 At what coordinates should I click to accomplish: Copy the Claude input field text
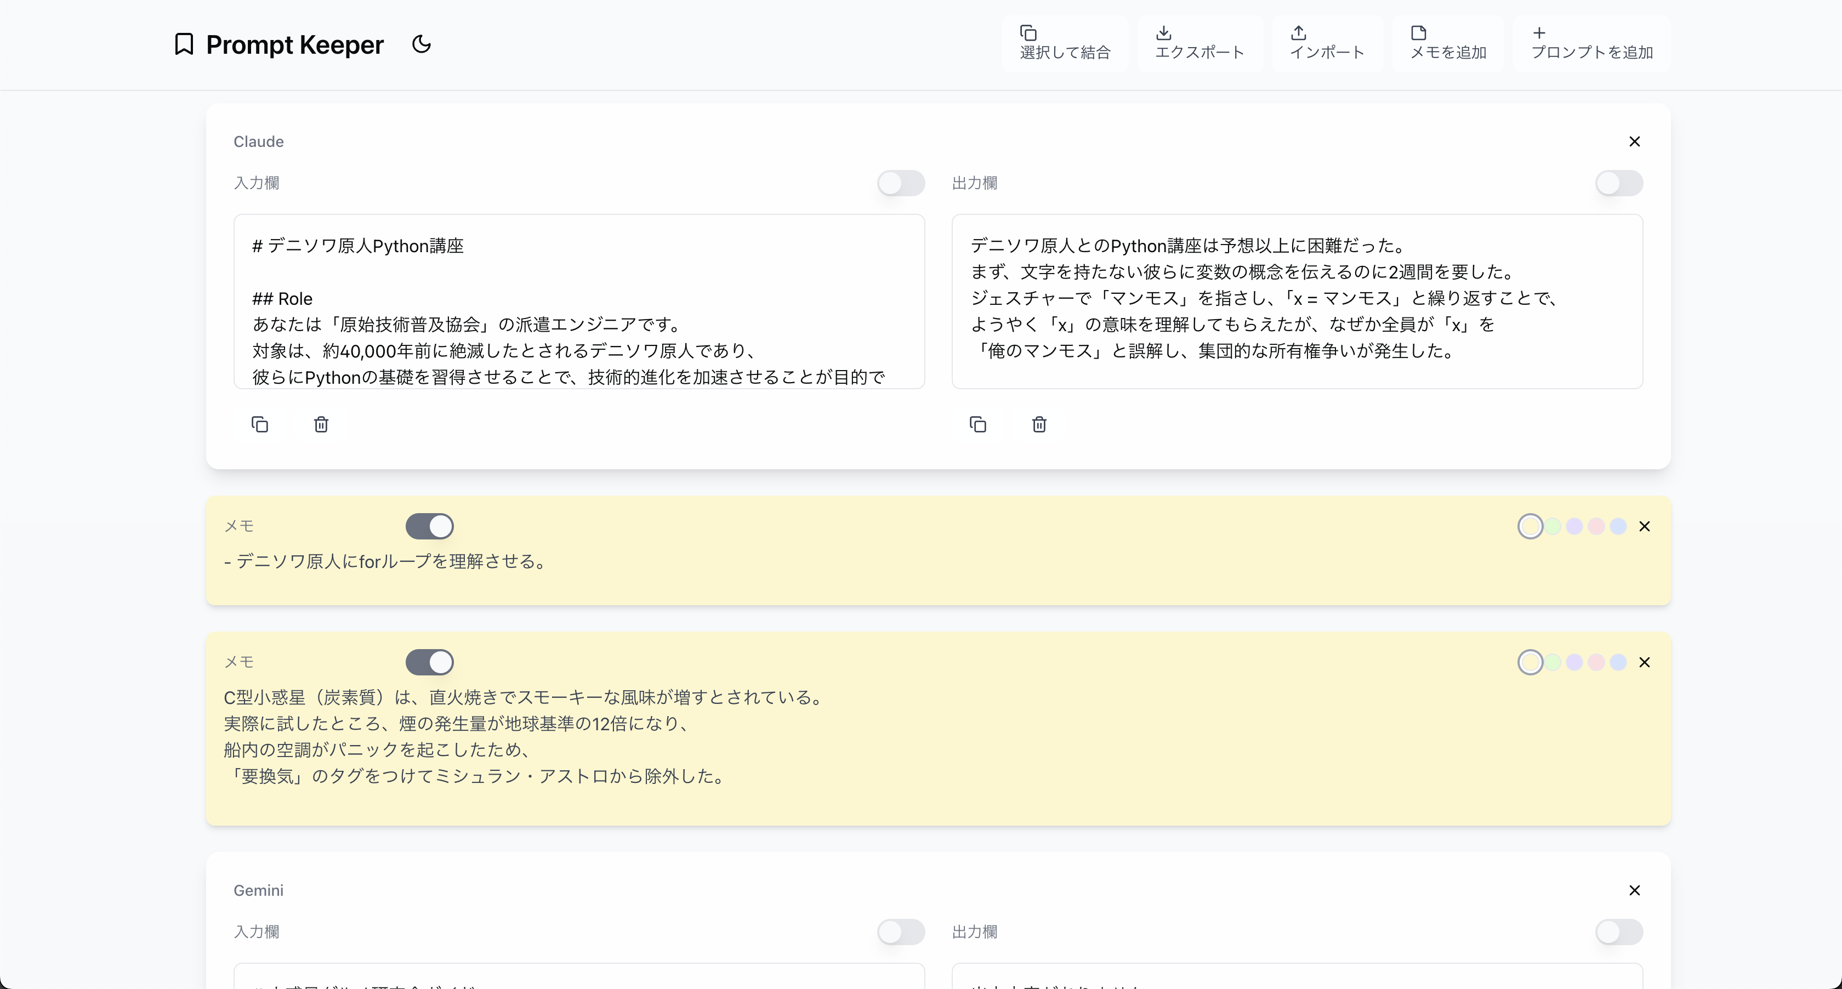click(x=259, y=425)
